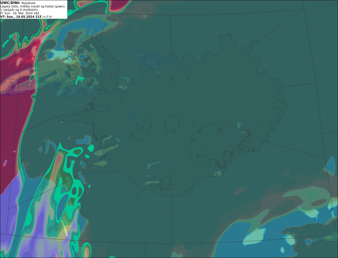The image size is (338, 258).
Task: Click the '1 (skýjað) og 0 (heiðskírt).' line
Action: click(19, 10)
